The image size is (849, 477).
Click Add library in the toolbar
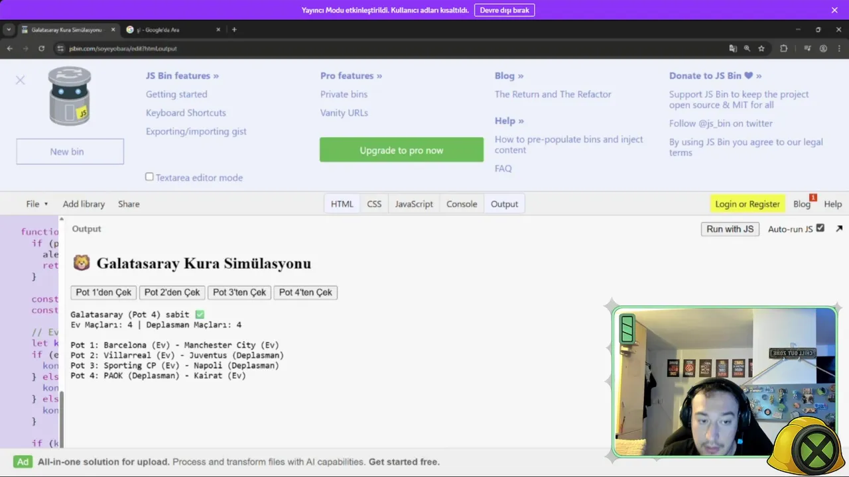pyautogui.click(x=84, y=204)
